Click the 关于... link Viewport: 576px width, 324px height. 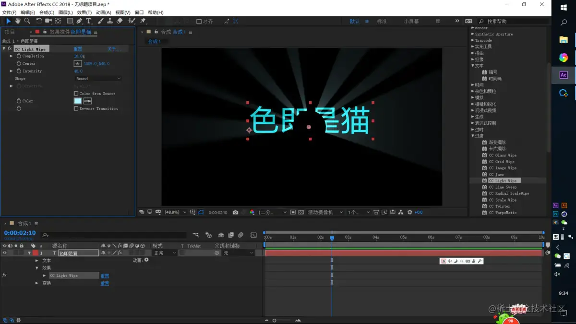tap(114, 49)
